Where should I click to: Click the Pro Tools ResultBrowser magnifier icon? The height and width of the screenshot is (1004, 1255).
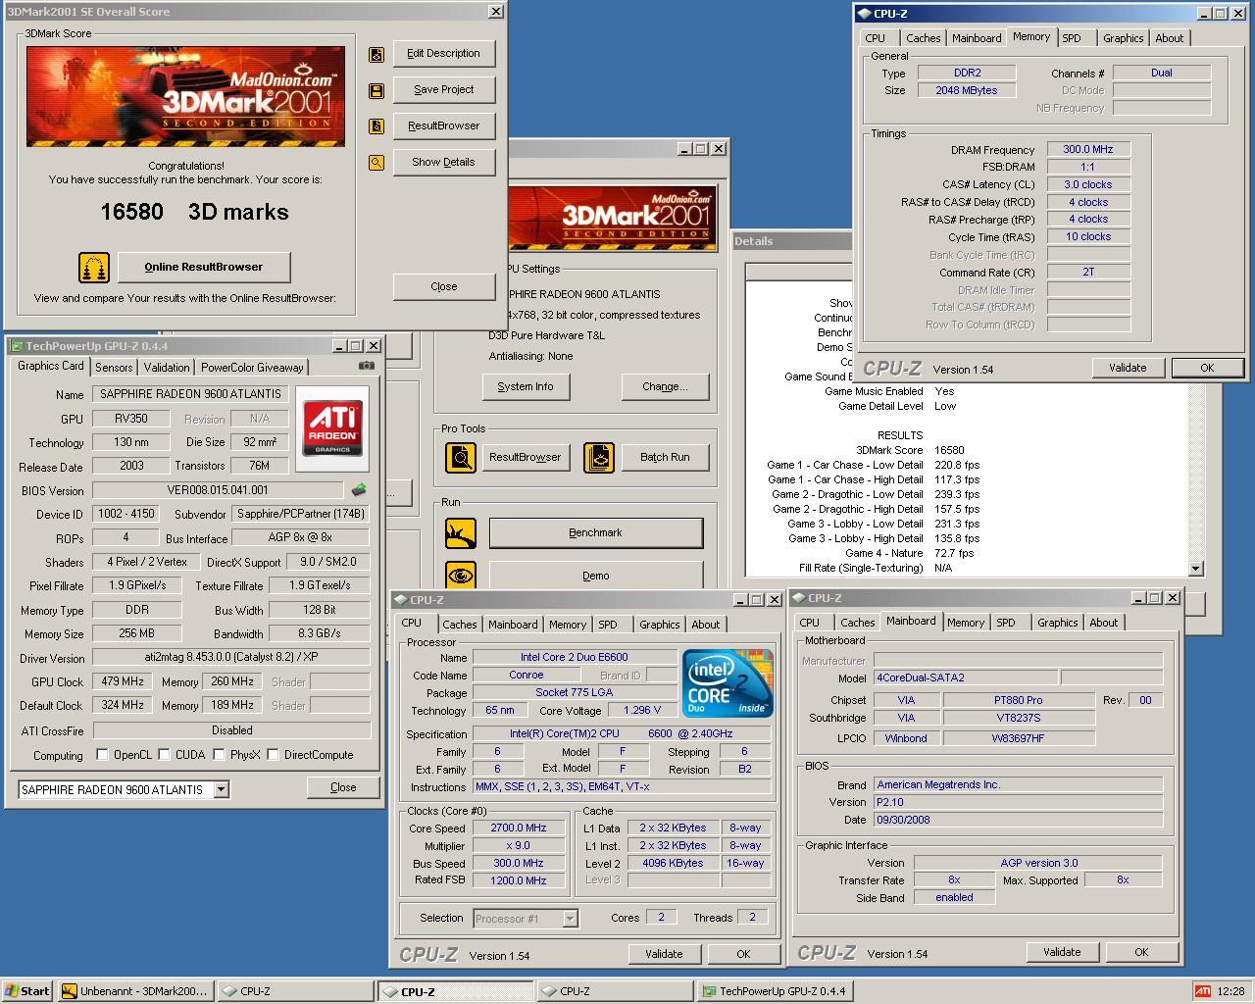[460, 457]
